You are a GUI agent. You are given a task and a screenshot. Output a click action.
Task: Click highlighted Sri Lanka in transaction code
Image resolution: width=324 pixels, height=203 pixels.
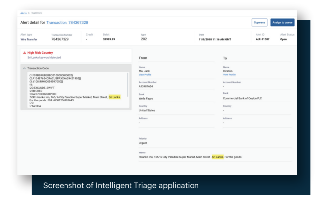pyautogui.click(x=114, y=97)
